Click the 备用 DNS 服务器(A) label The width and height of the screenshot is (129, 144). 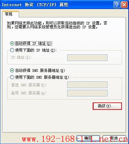coord(29,93)
